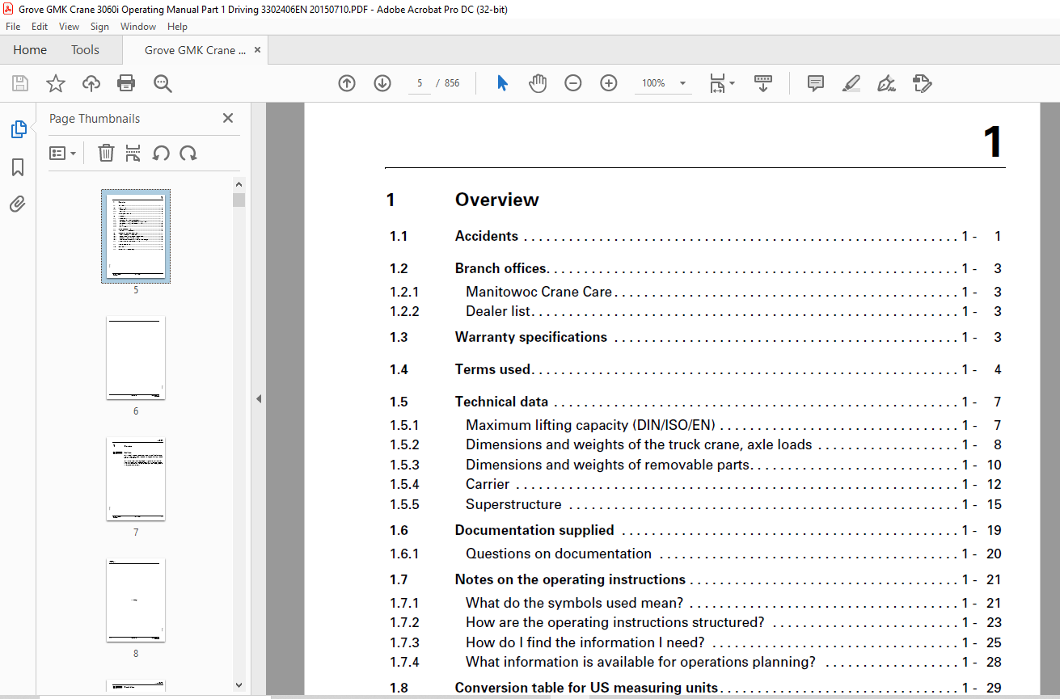Screen dimensions: 1060x699
Task: Open the Help menu
Action: (x=177, y=27)
